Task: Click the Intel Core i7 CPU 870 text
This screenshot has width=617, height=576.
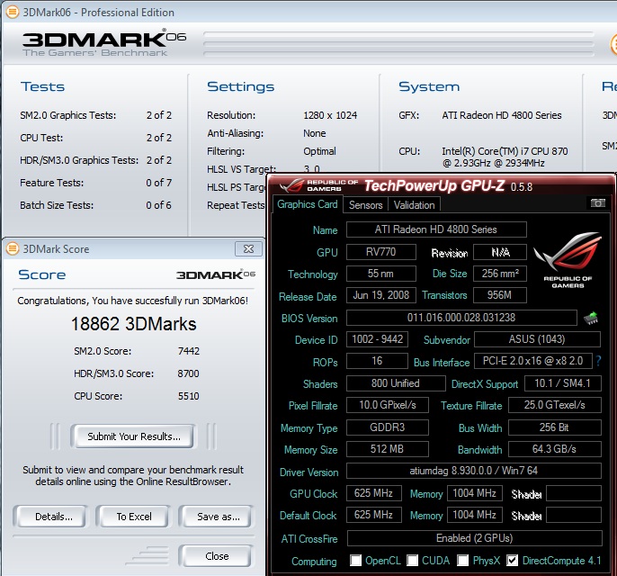Action: click(505, 157)
